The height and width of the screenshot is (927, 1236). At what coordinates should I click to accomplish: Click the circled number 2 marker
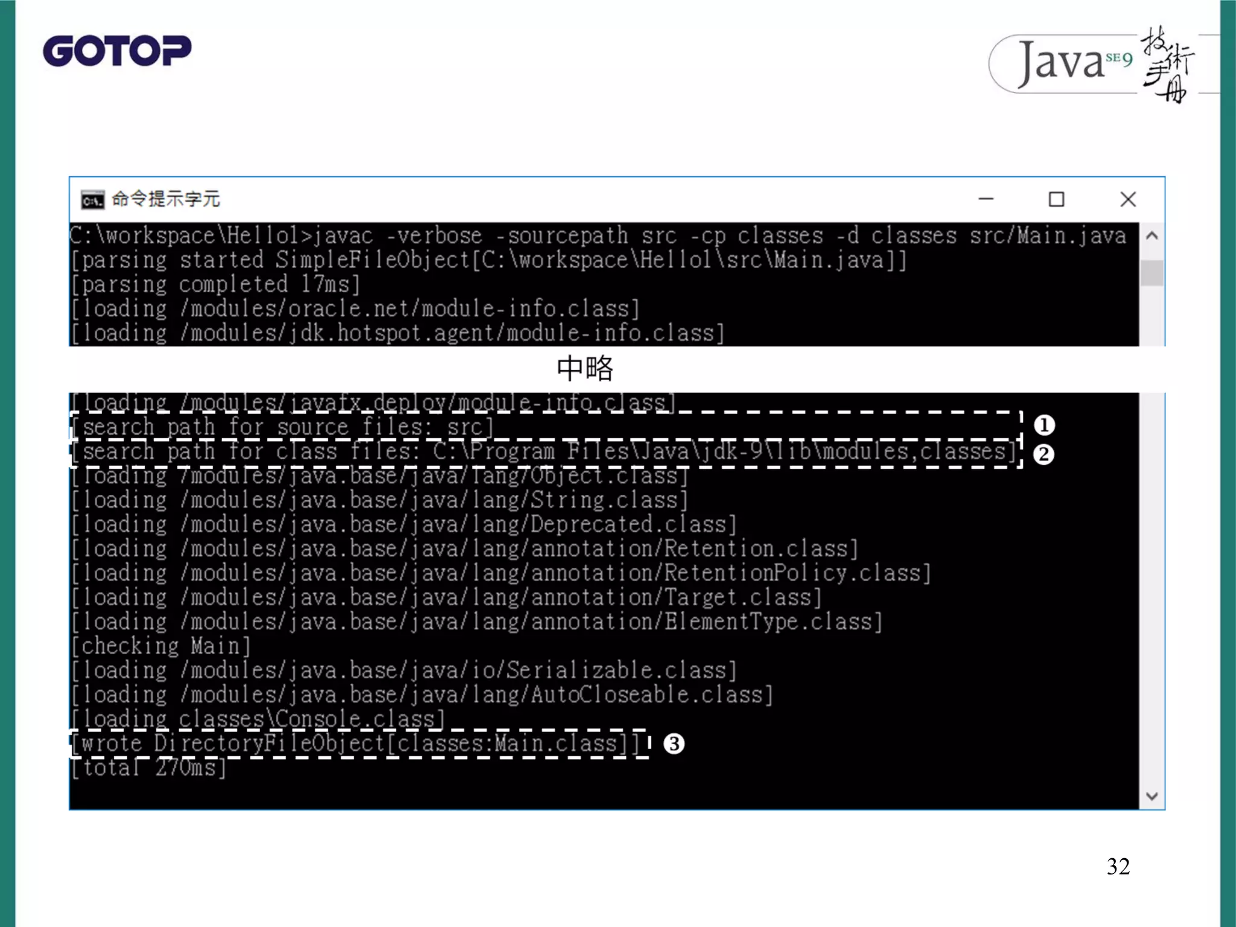click(x=1043, y=454)
